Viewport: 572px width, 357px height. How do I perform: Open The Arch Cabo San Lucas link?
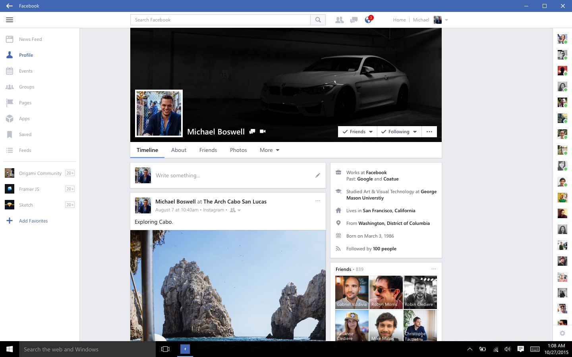[x=234, y=202]
